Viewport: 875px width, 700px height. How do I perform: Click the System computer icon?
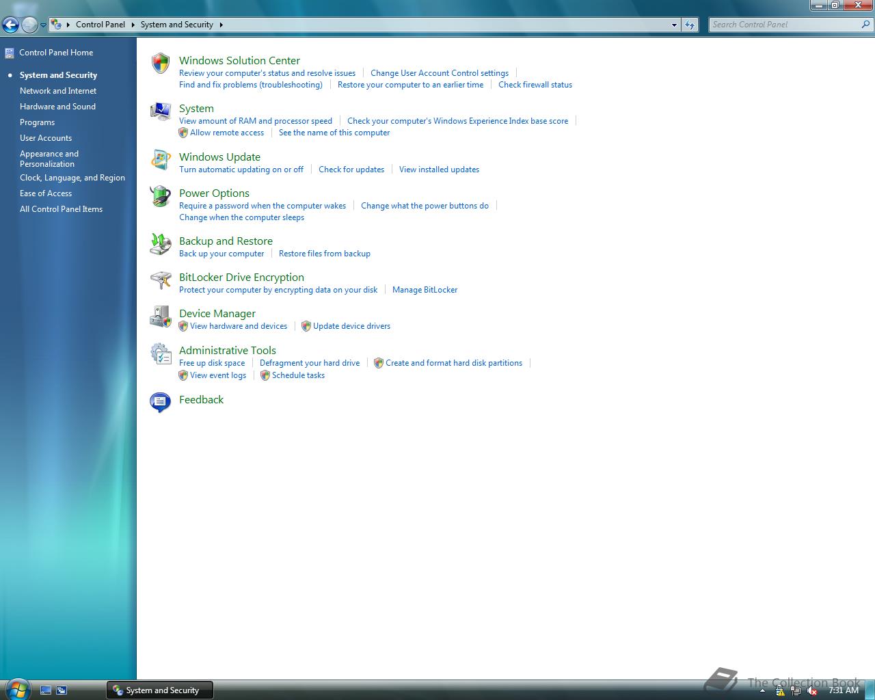[x=161, y=111]
